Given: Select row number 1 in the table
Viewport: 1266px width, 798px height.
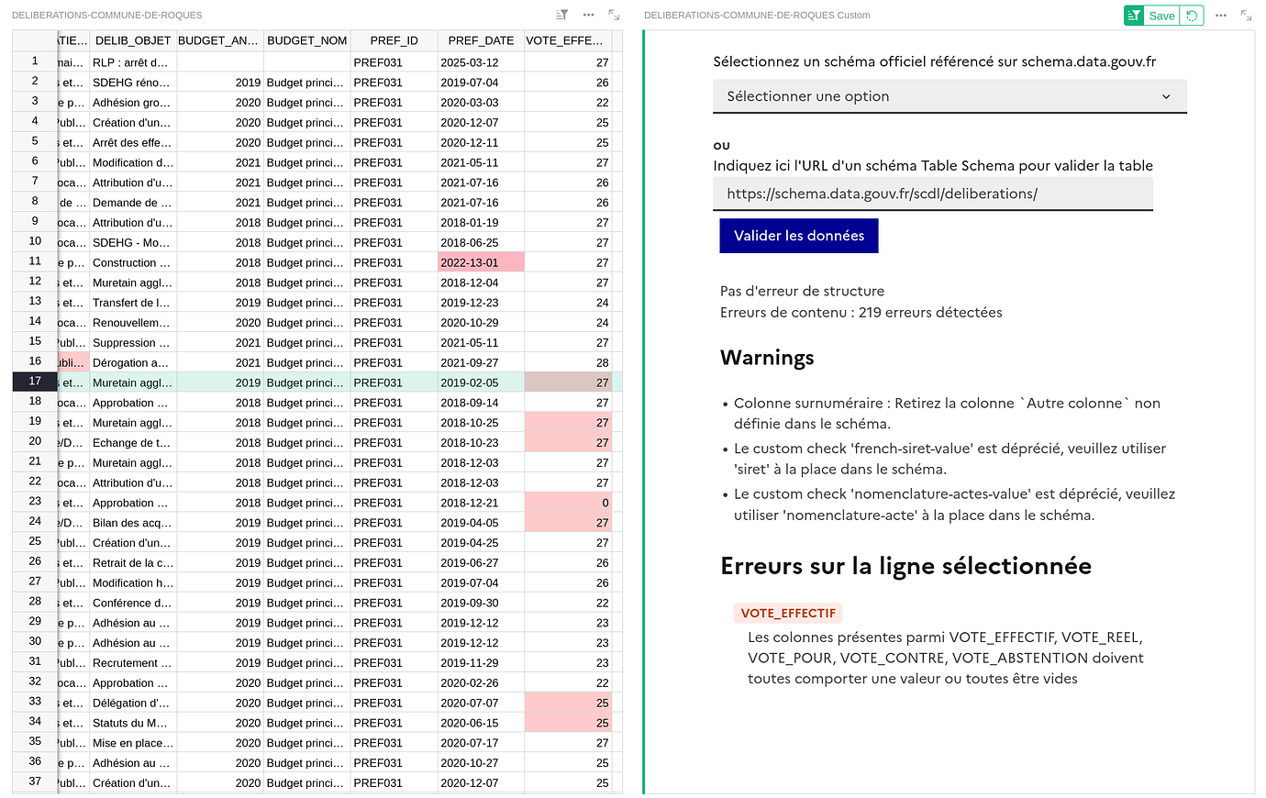Looking at the screenshot, I should 34,61.
